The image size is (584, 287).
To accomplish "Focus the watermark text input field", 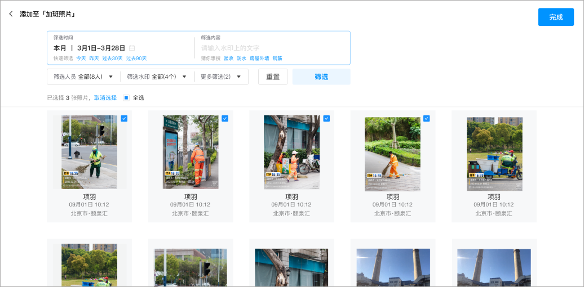I will click(x=271, y=48).
